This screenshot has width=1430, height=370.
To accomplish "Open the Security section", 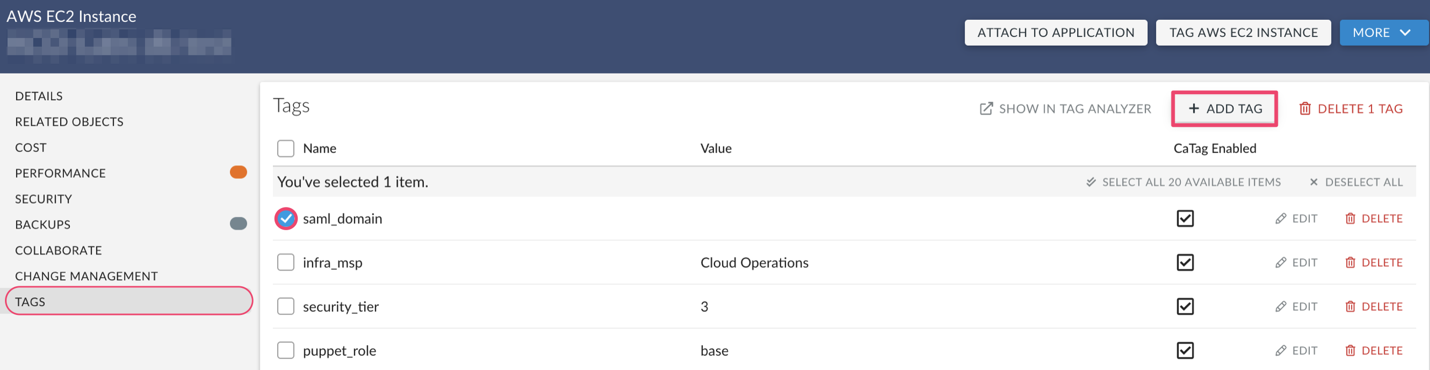I will [44, 199].
